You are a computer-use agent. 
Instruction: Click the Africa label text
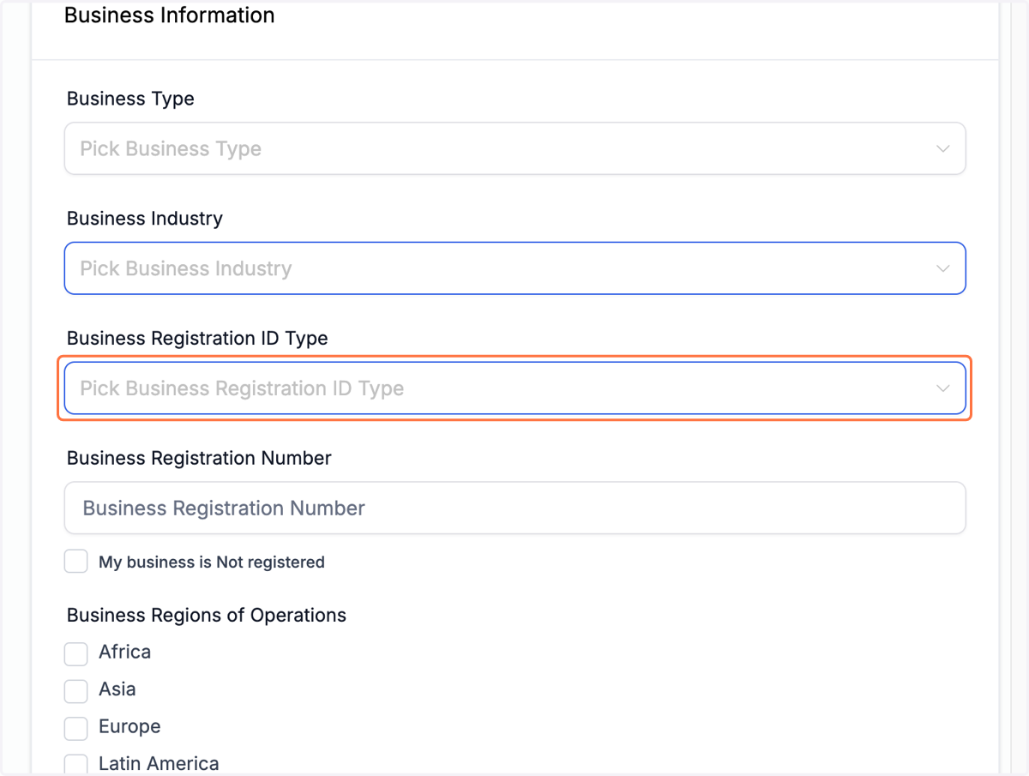(125, 652)
